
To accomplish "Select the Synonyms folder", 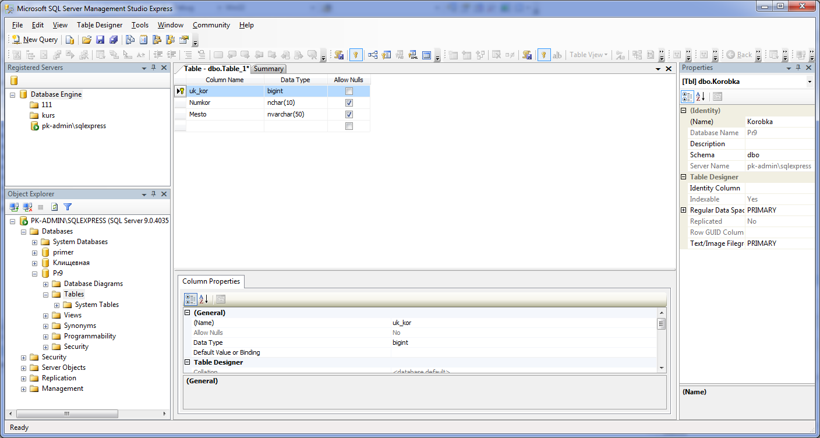I will (x=80, y=326).
